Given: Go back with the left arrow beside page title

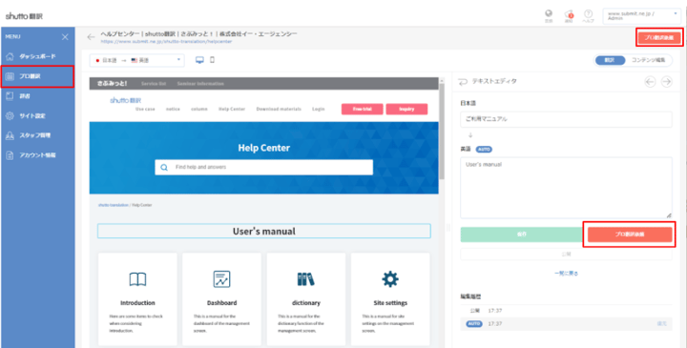Looking at the screenshot, I should (91, 37).
